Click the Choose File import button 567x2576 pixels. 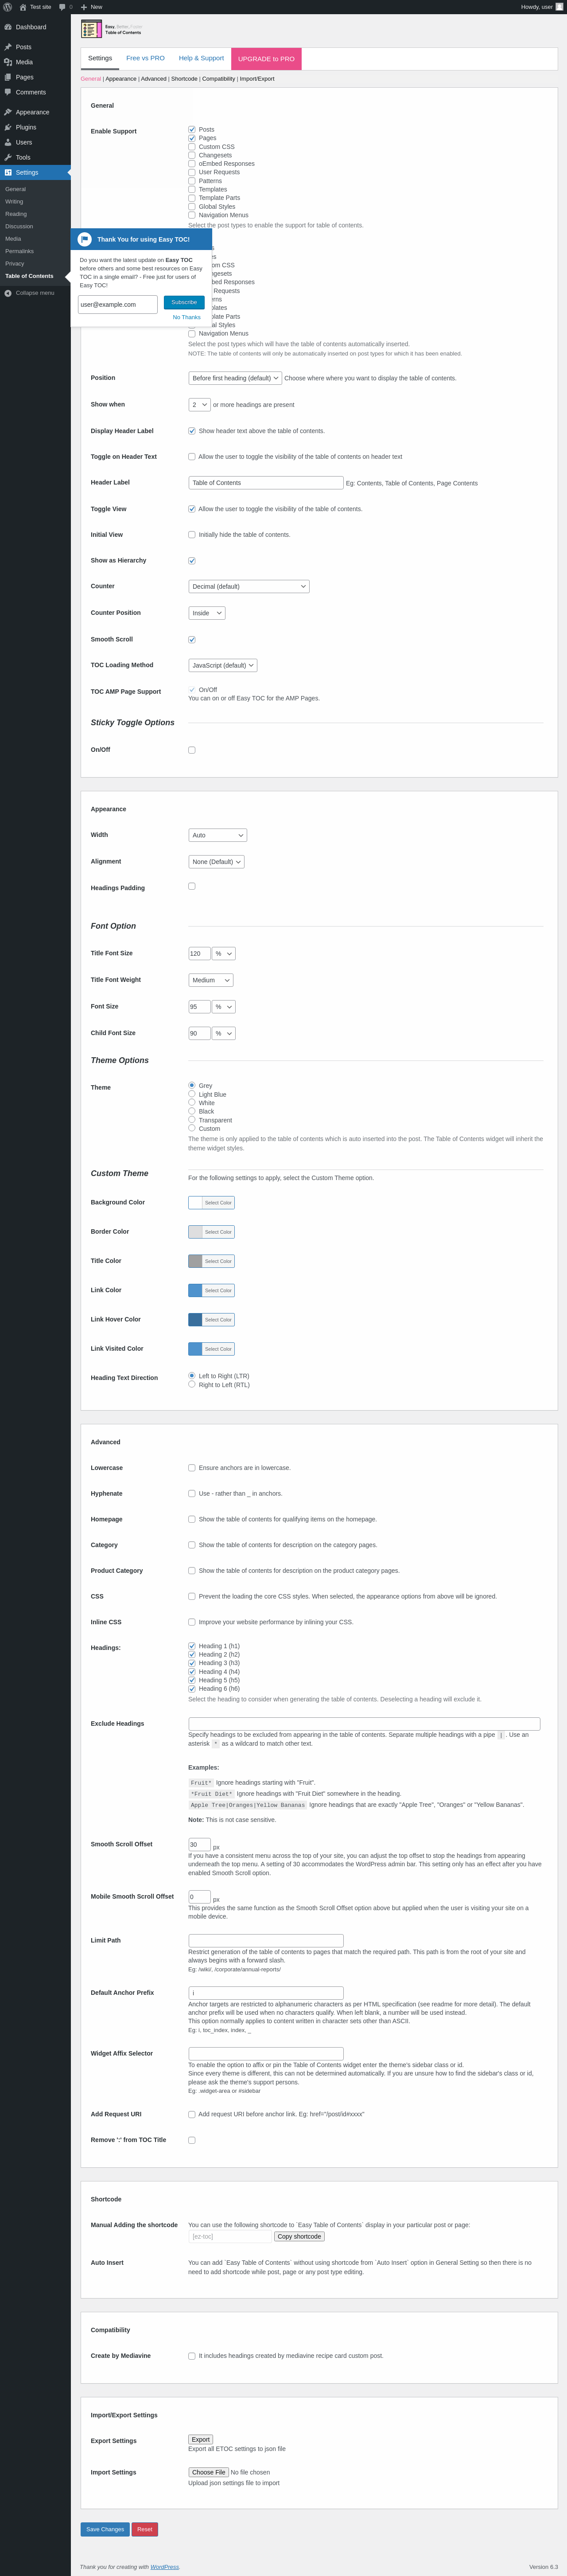point(209,2472)
